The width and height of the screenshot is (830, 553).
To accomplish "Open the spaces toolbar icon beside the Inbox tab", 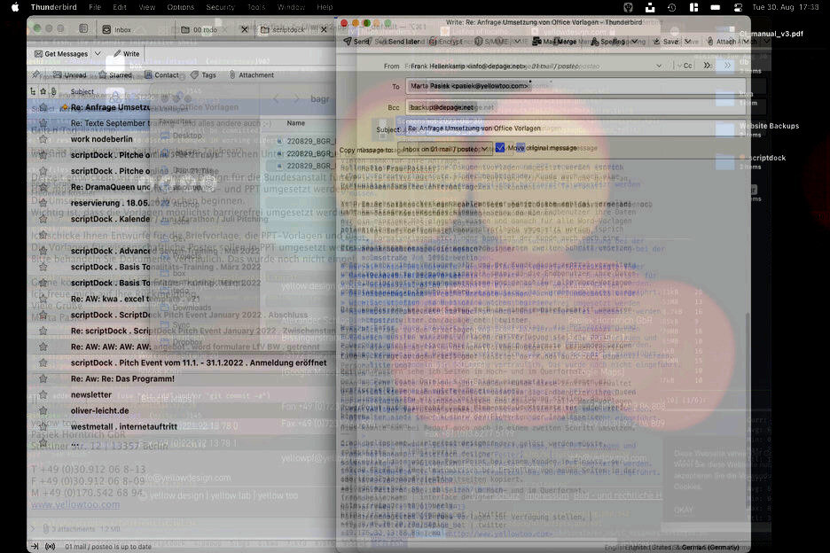I will click(x=83, y=28).
